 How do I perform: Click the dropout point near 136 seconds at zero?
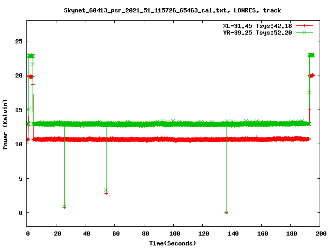pos(226,213)
